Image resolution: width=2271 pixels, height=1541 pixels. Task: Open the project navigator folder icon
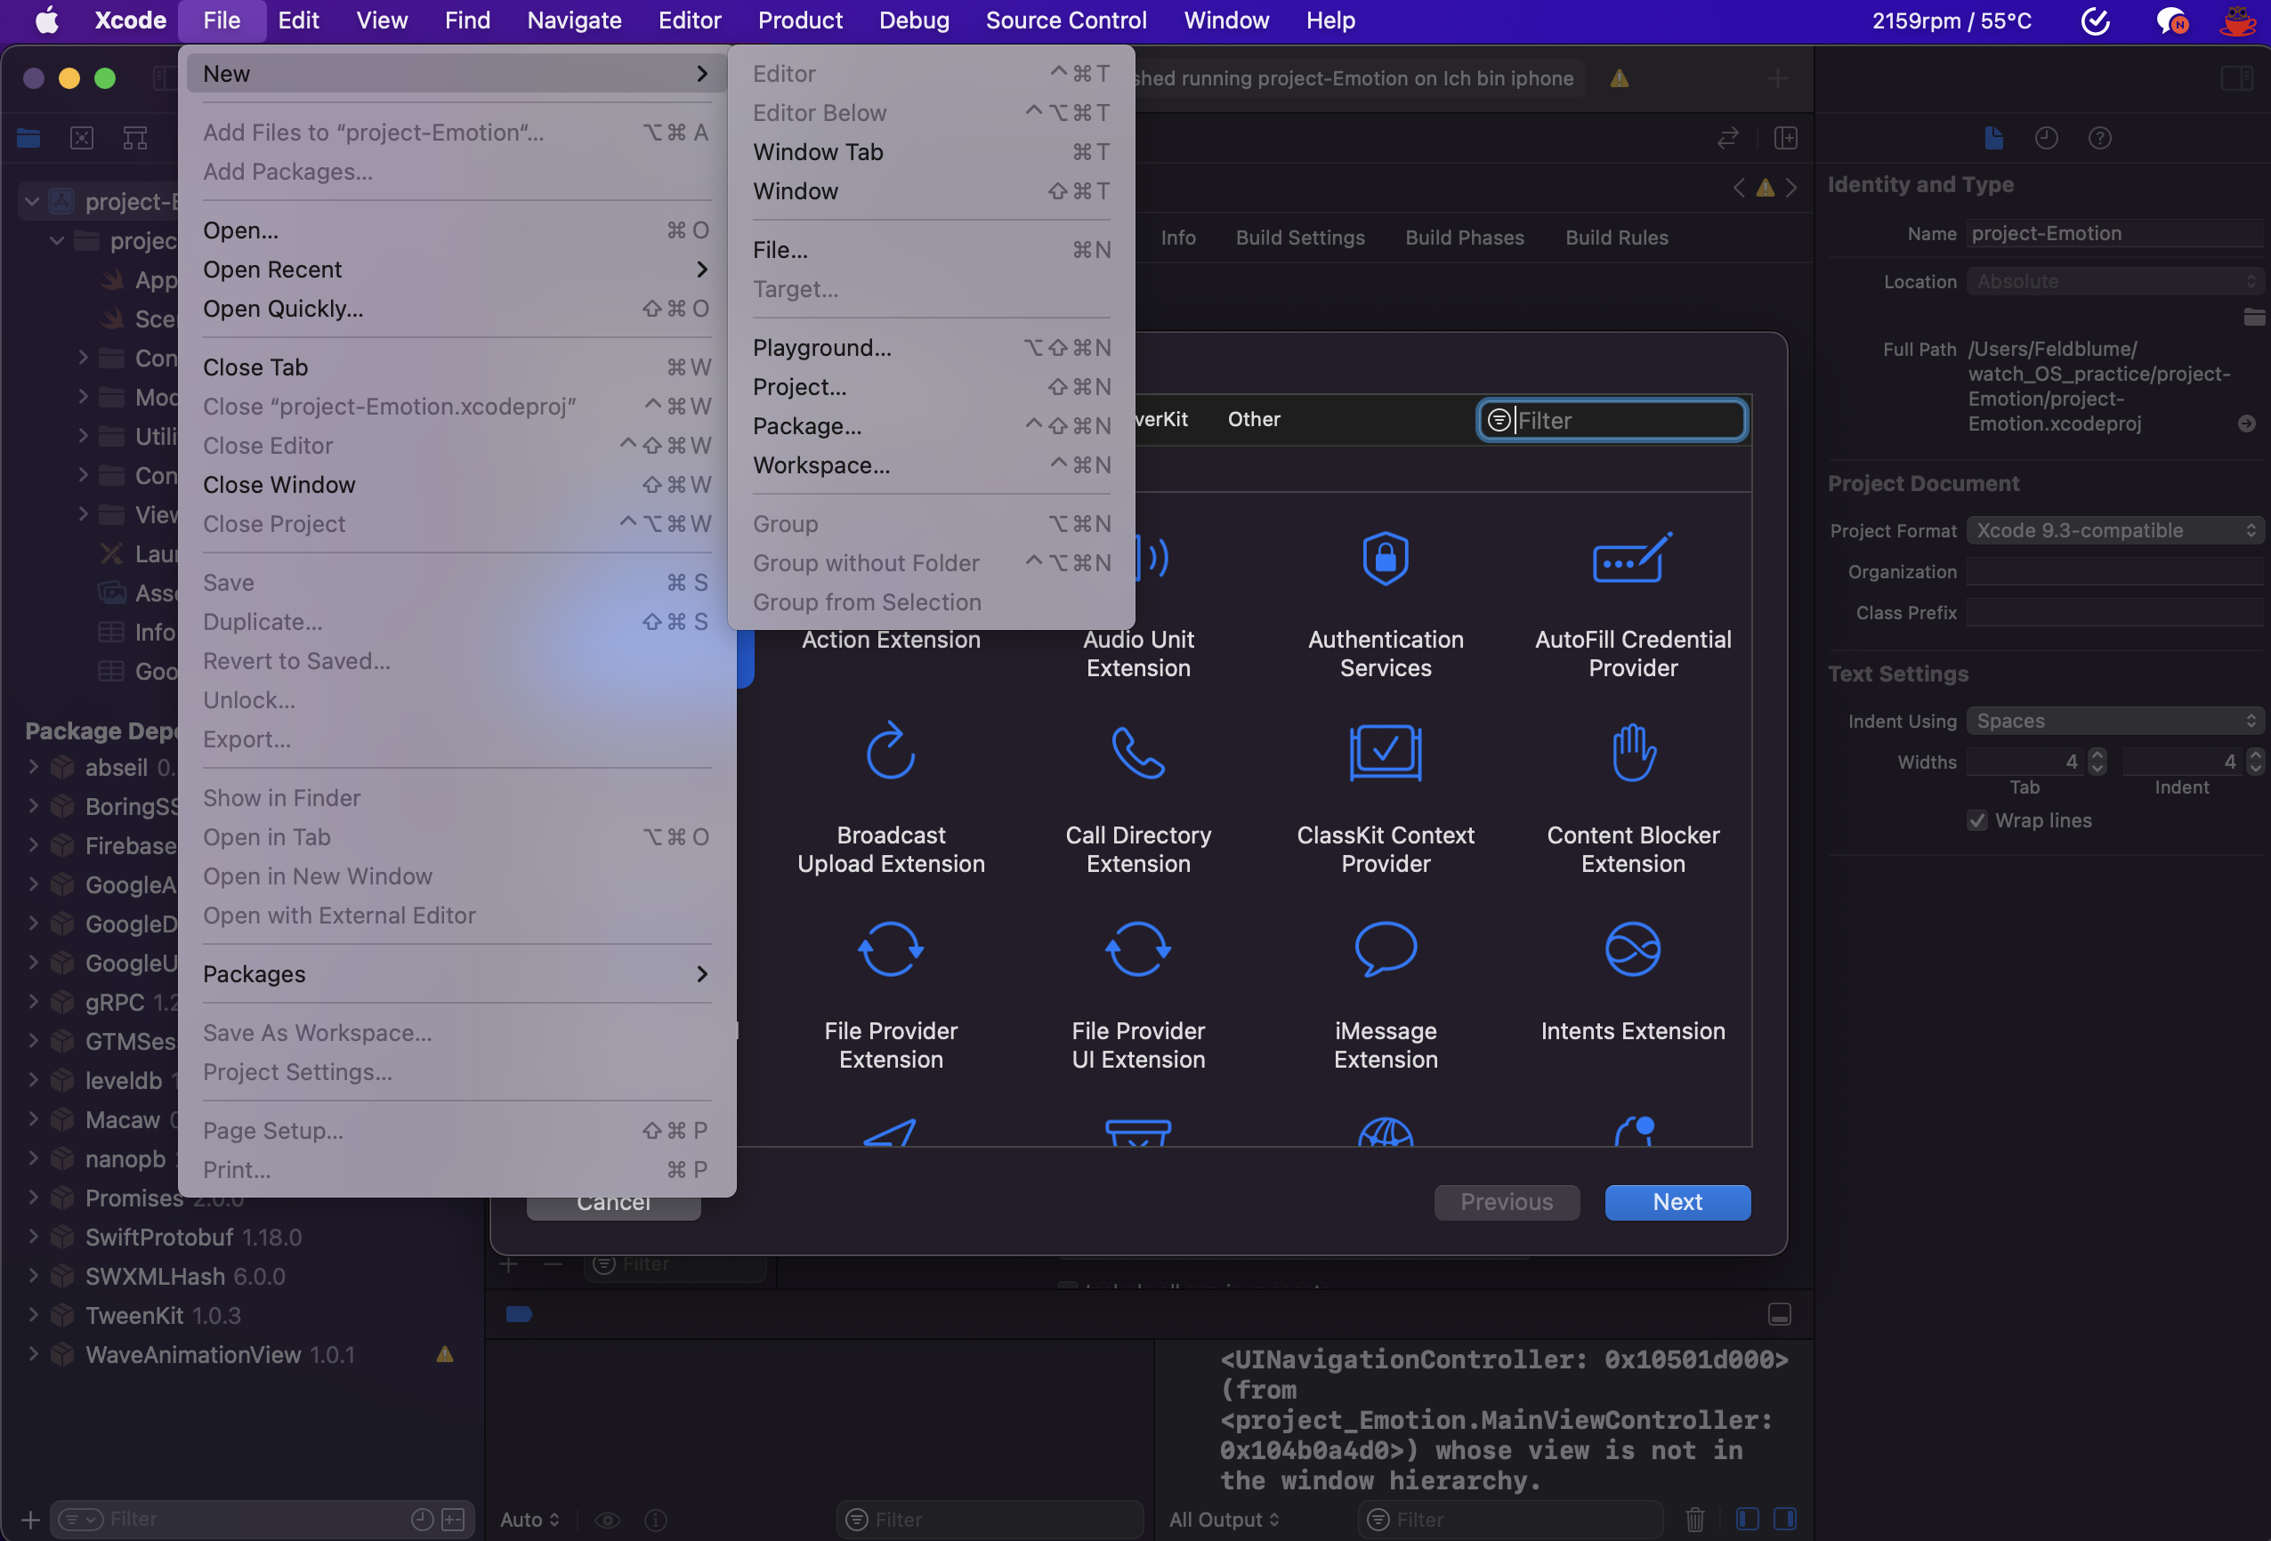(29, 138)
